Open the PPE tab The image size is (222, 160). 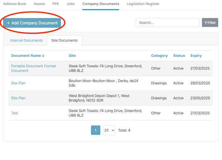coord(55,4)
